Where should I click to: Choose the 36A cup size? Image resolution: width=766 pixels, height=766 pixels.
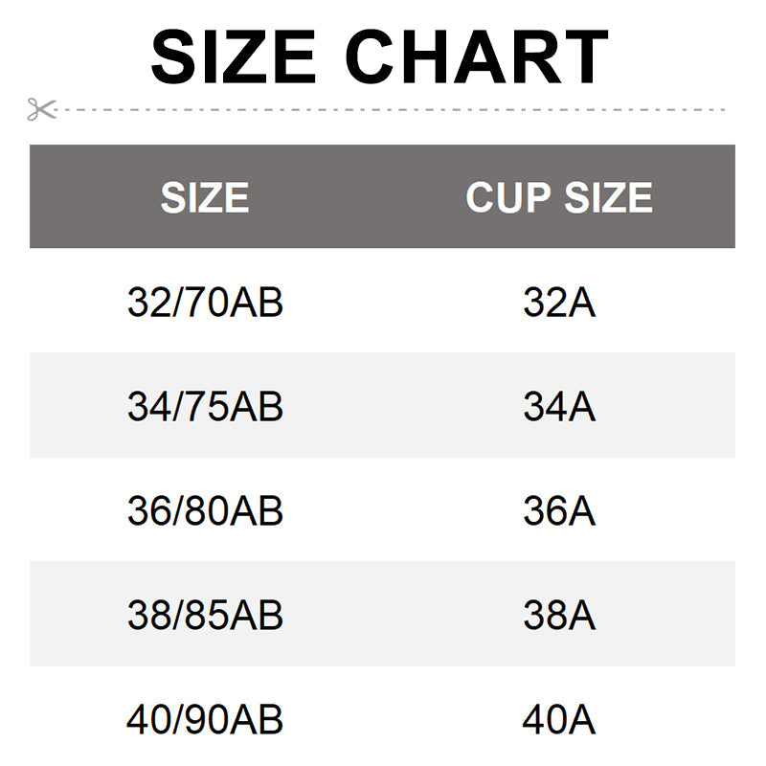(559, 510)
